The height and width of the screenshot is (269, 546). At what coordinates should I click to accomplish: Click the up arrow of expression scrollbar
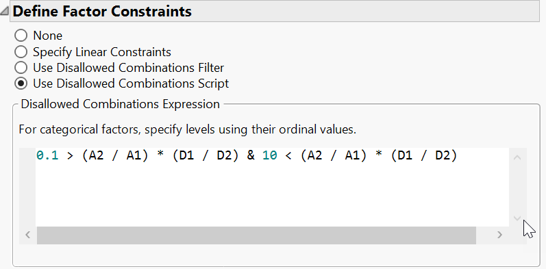click(517, 157)
